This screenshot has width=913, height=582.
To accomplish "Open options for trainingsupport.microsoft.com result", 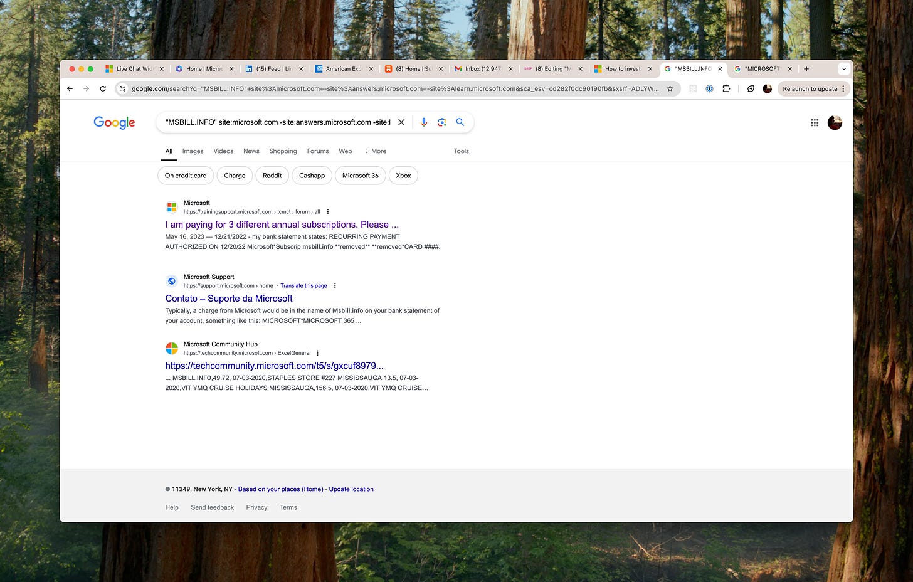I will coord(328,212).
